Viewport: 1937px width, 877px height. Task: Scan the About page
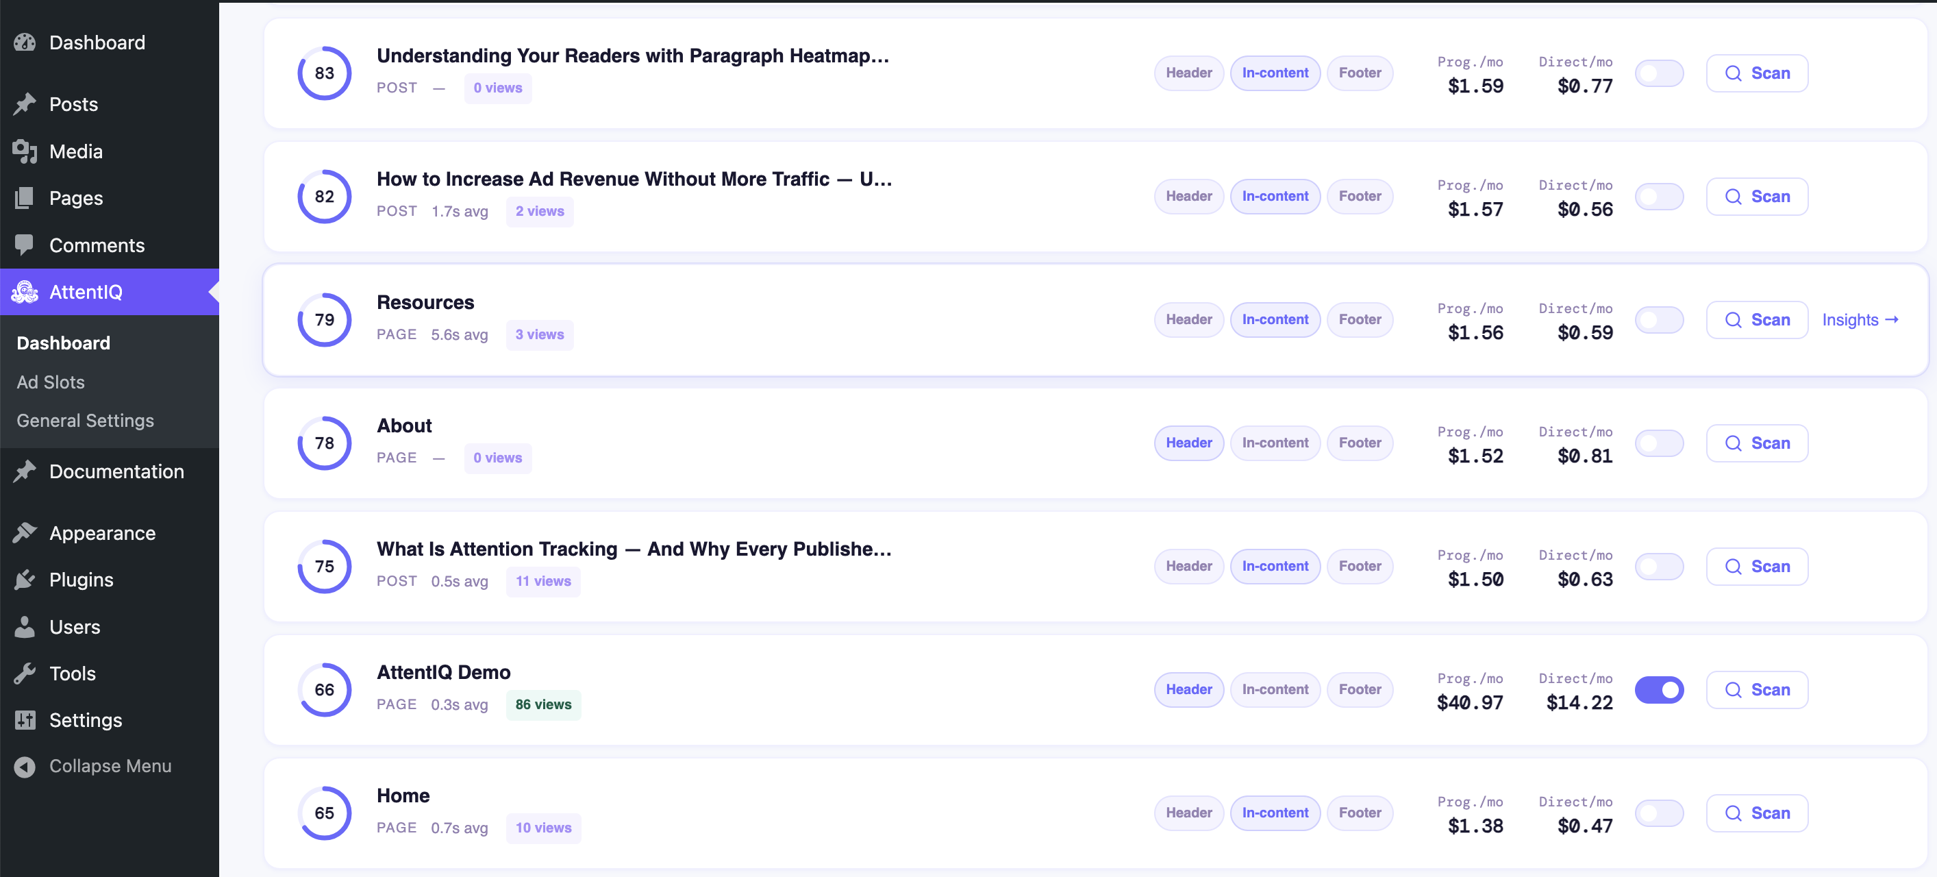pos(1757,443)
